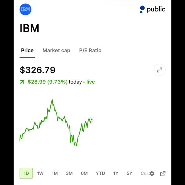
Task: Select the live price marker dot
Action: coord(92,119)
